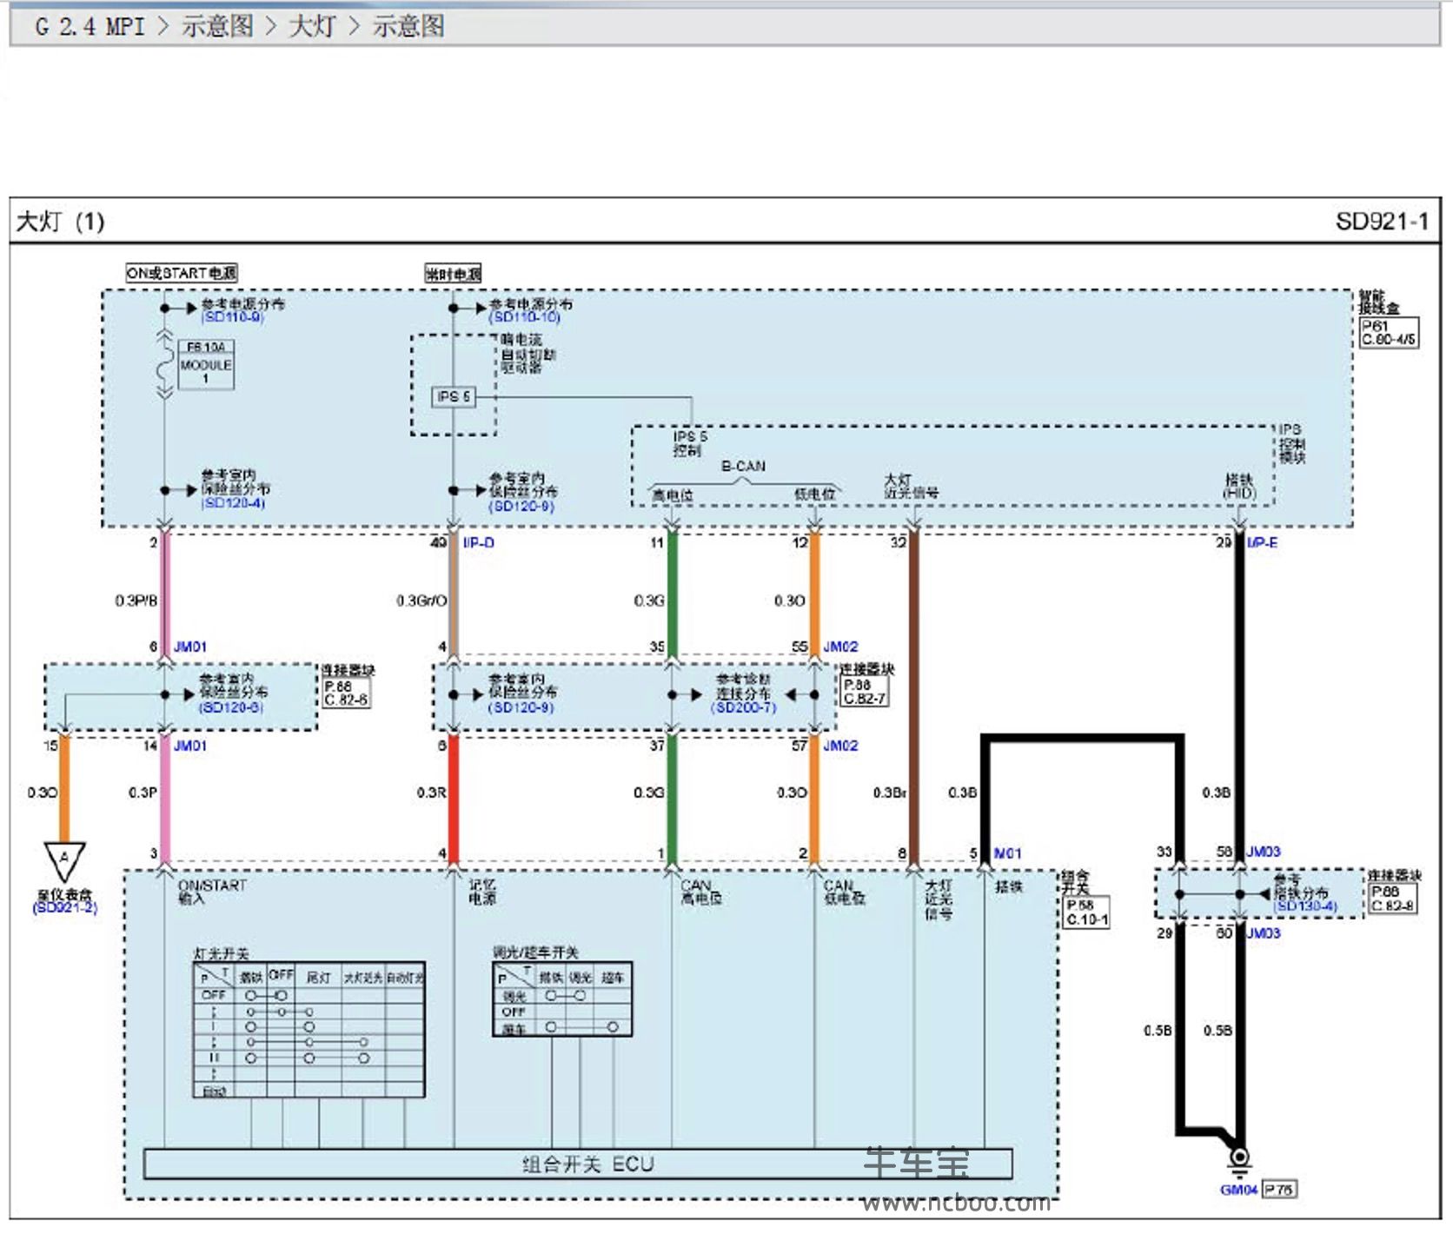Click the I/P-E connector label
This screenshot has height=1234, width=1453.
click(1262, 542)
